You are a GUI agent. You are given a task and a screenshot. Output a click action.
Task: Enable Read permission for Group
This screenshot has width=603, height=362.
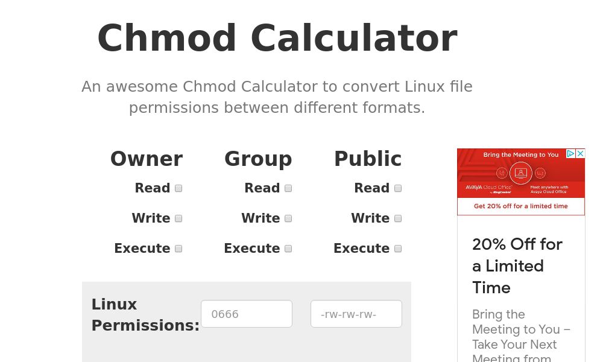288,188
